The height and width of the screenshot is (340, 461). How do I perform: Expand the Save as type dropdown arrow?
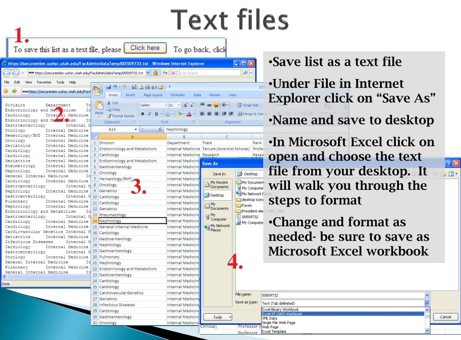427,303
